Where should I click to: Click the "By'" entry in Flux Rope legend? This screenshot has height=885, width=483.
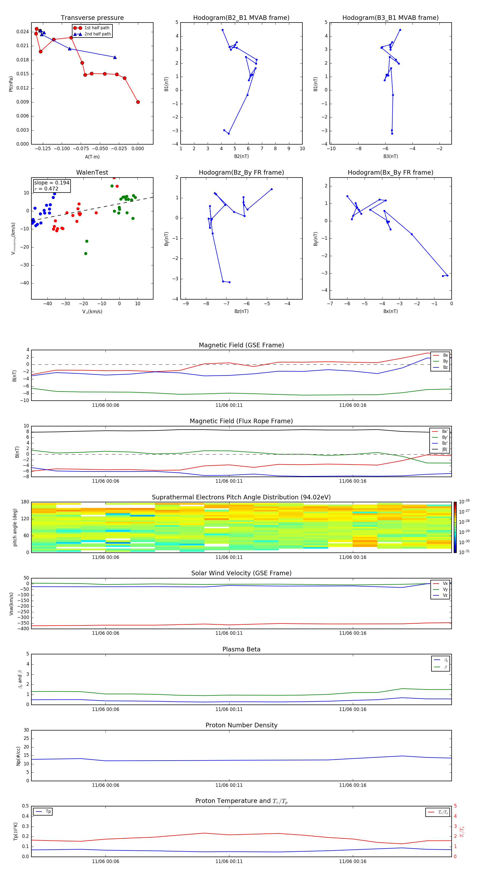440,437
